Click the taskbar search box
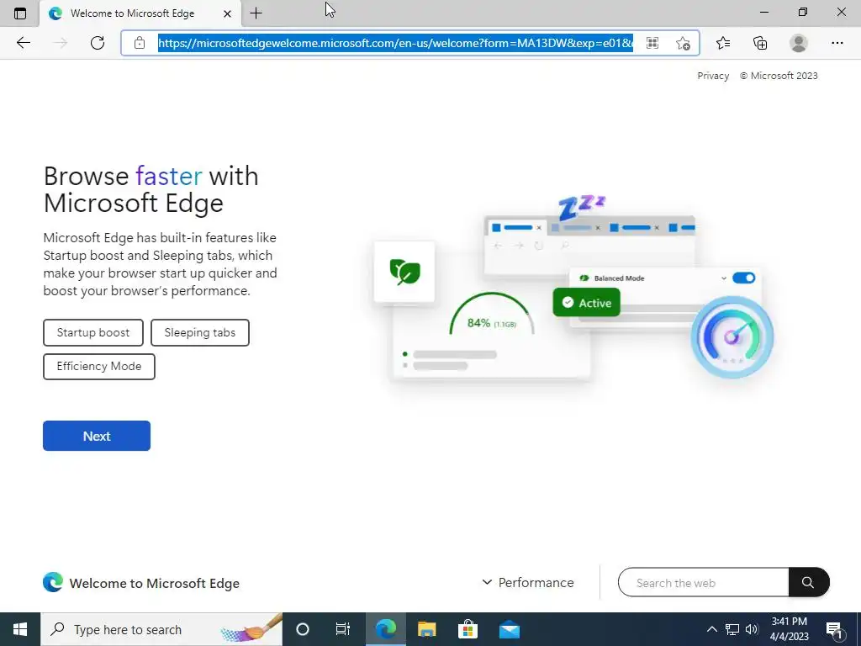 point(161,629)
